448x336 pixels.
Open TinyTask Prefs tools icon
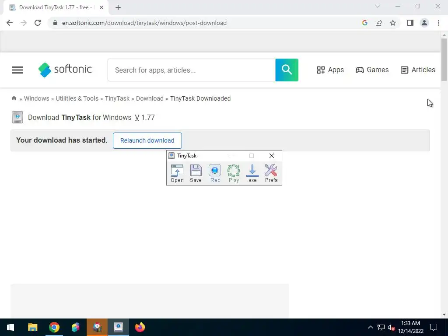(x=271, y=173)
